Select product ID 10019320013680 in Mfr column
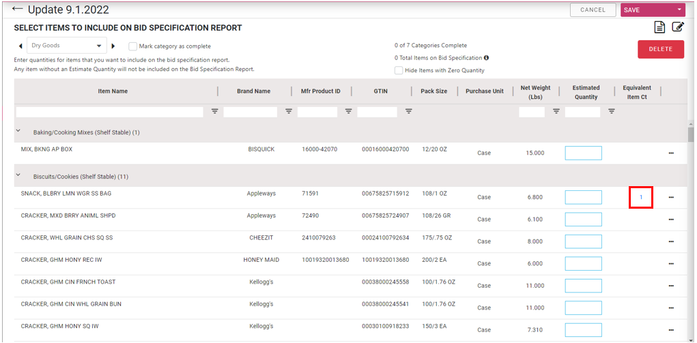697x343 pixels. (326, 260)
